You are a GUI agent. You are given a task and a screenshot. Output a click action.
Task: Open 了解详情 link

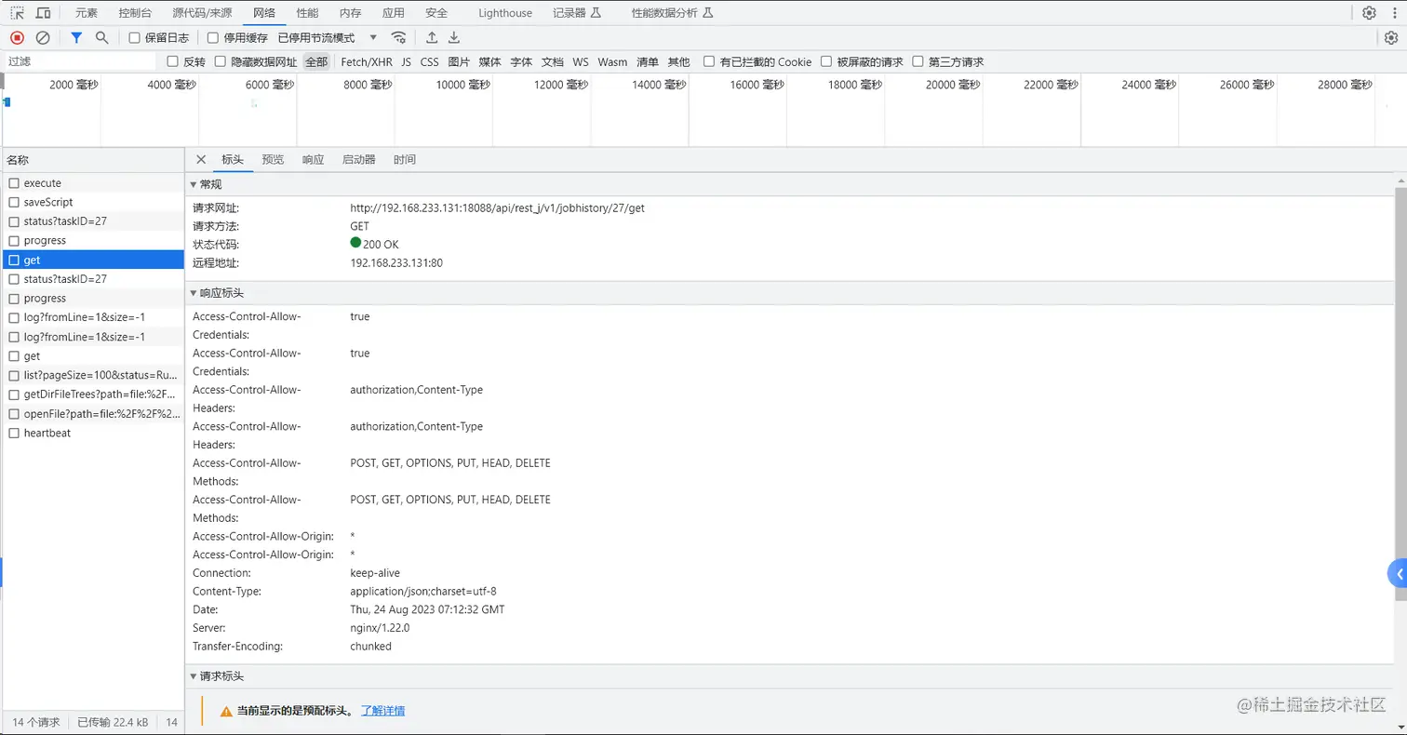382,711
